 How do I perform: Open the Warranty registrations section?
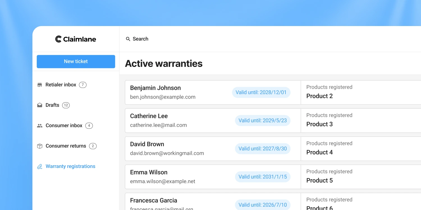click(70, 166)
